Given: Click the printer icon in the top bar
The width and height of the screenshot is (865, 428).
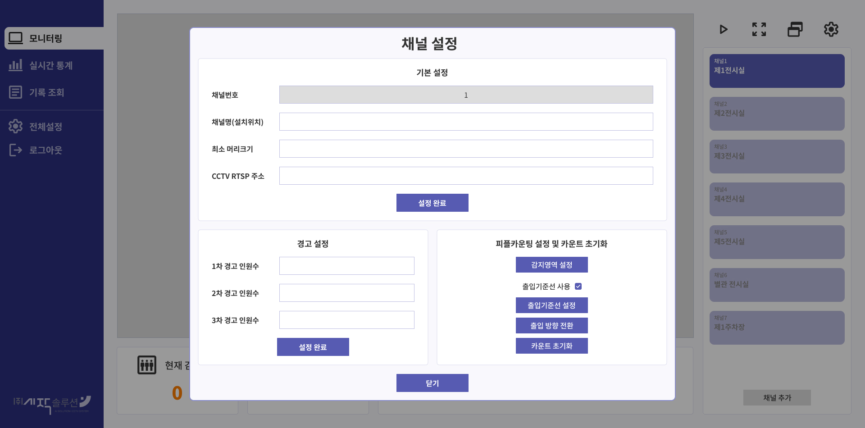Looking at the screenshot, I should (x=795, y=29).
